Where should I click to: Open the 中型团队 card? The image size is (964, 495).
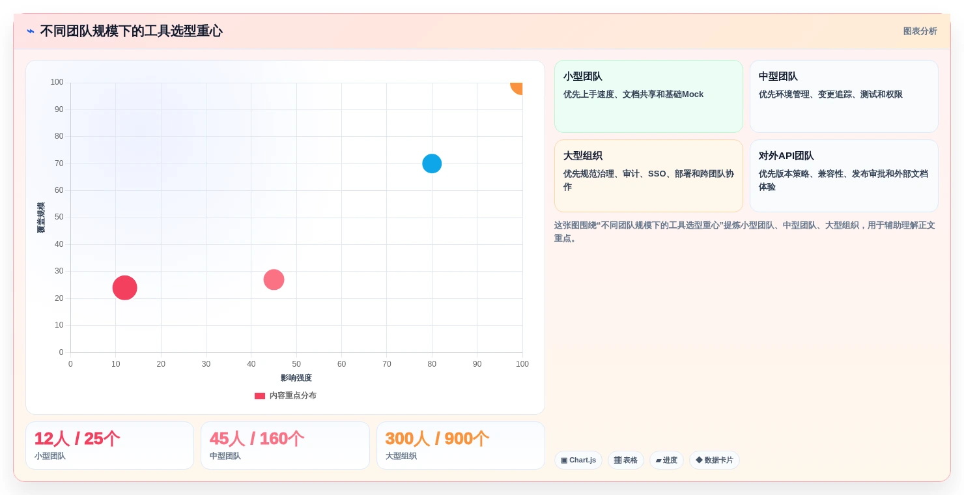click(x=843, y=96)
